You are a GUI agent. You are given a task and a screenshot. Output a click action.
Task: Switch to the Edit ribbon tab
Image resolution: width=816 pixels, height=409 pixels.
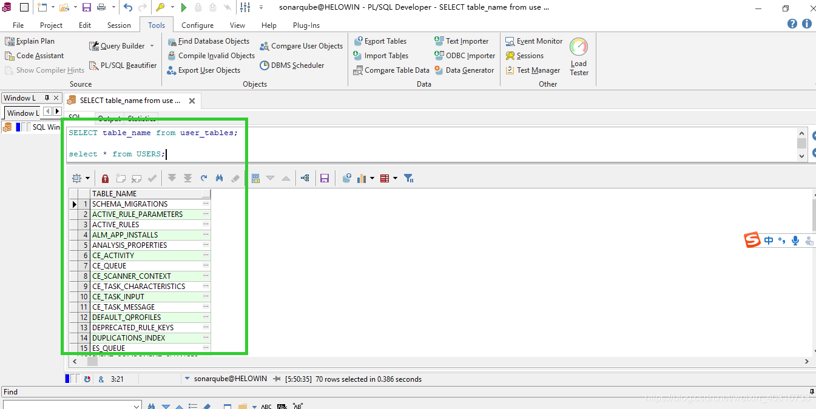(x=85, y=25)
